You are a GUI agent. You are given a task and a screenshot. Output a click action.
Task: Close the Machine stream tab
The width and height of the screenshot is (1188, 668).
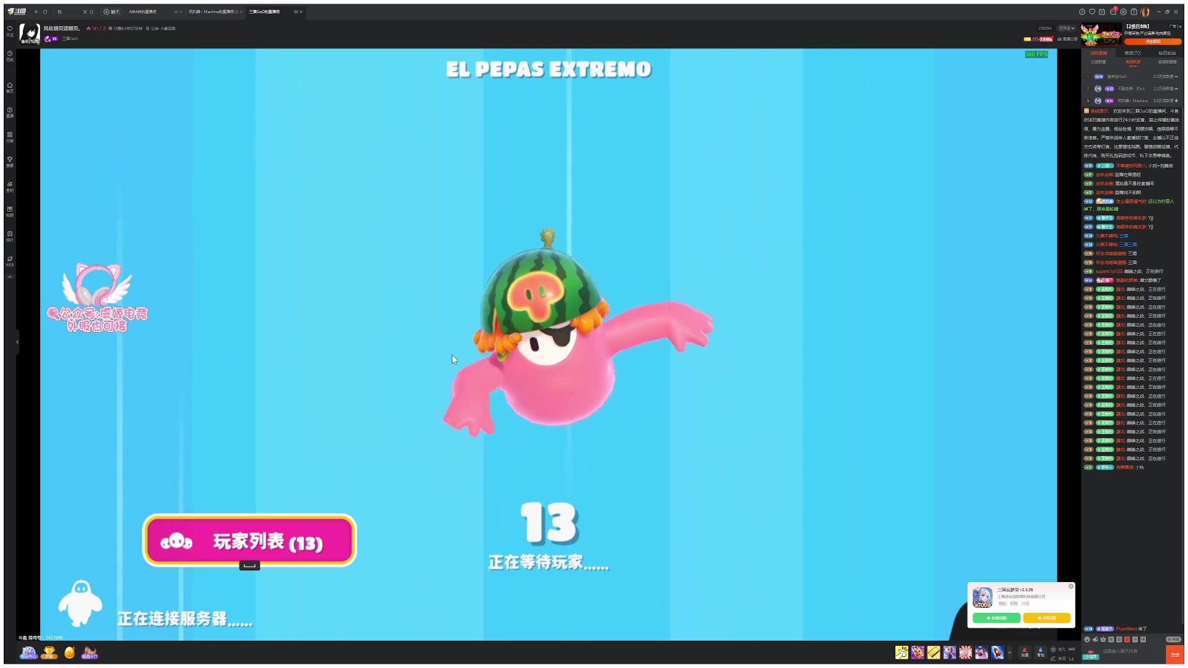tap(242, 12)
